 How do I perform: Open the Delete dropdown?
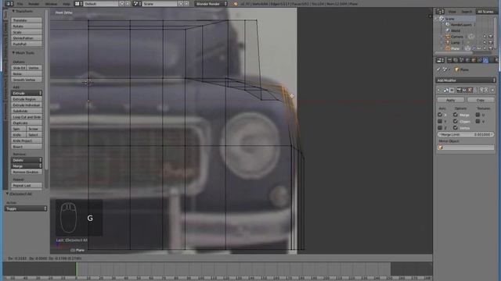click(27, 160)
